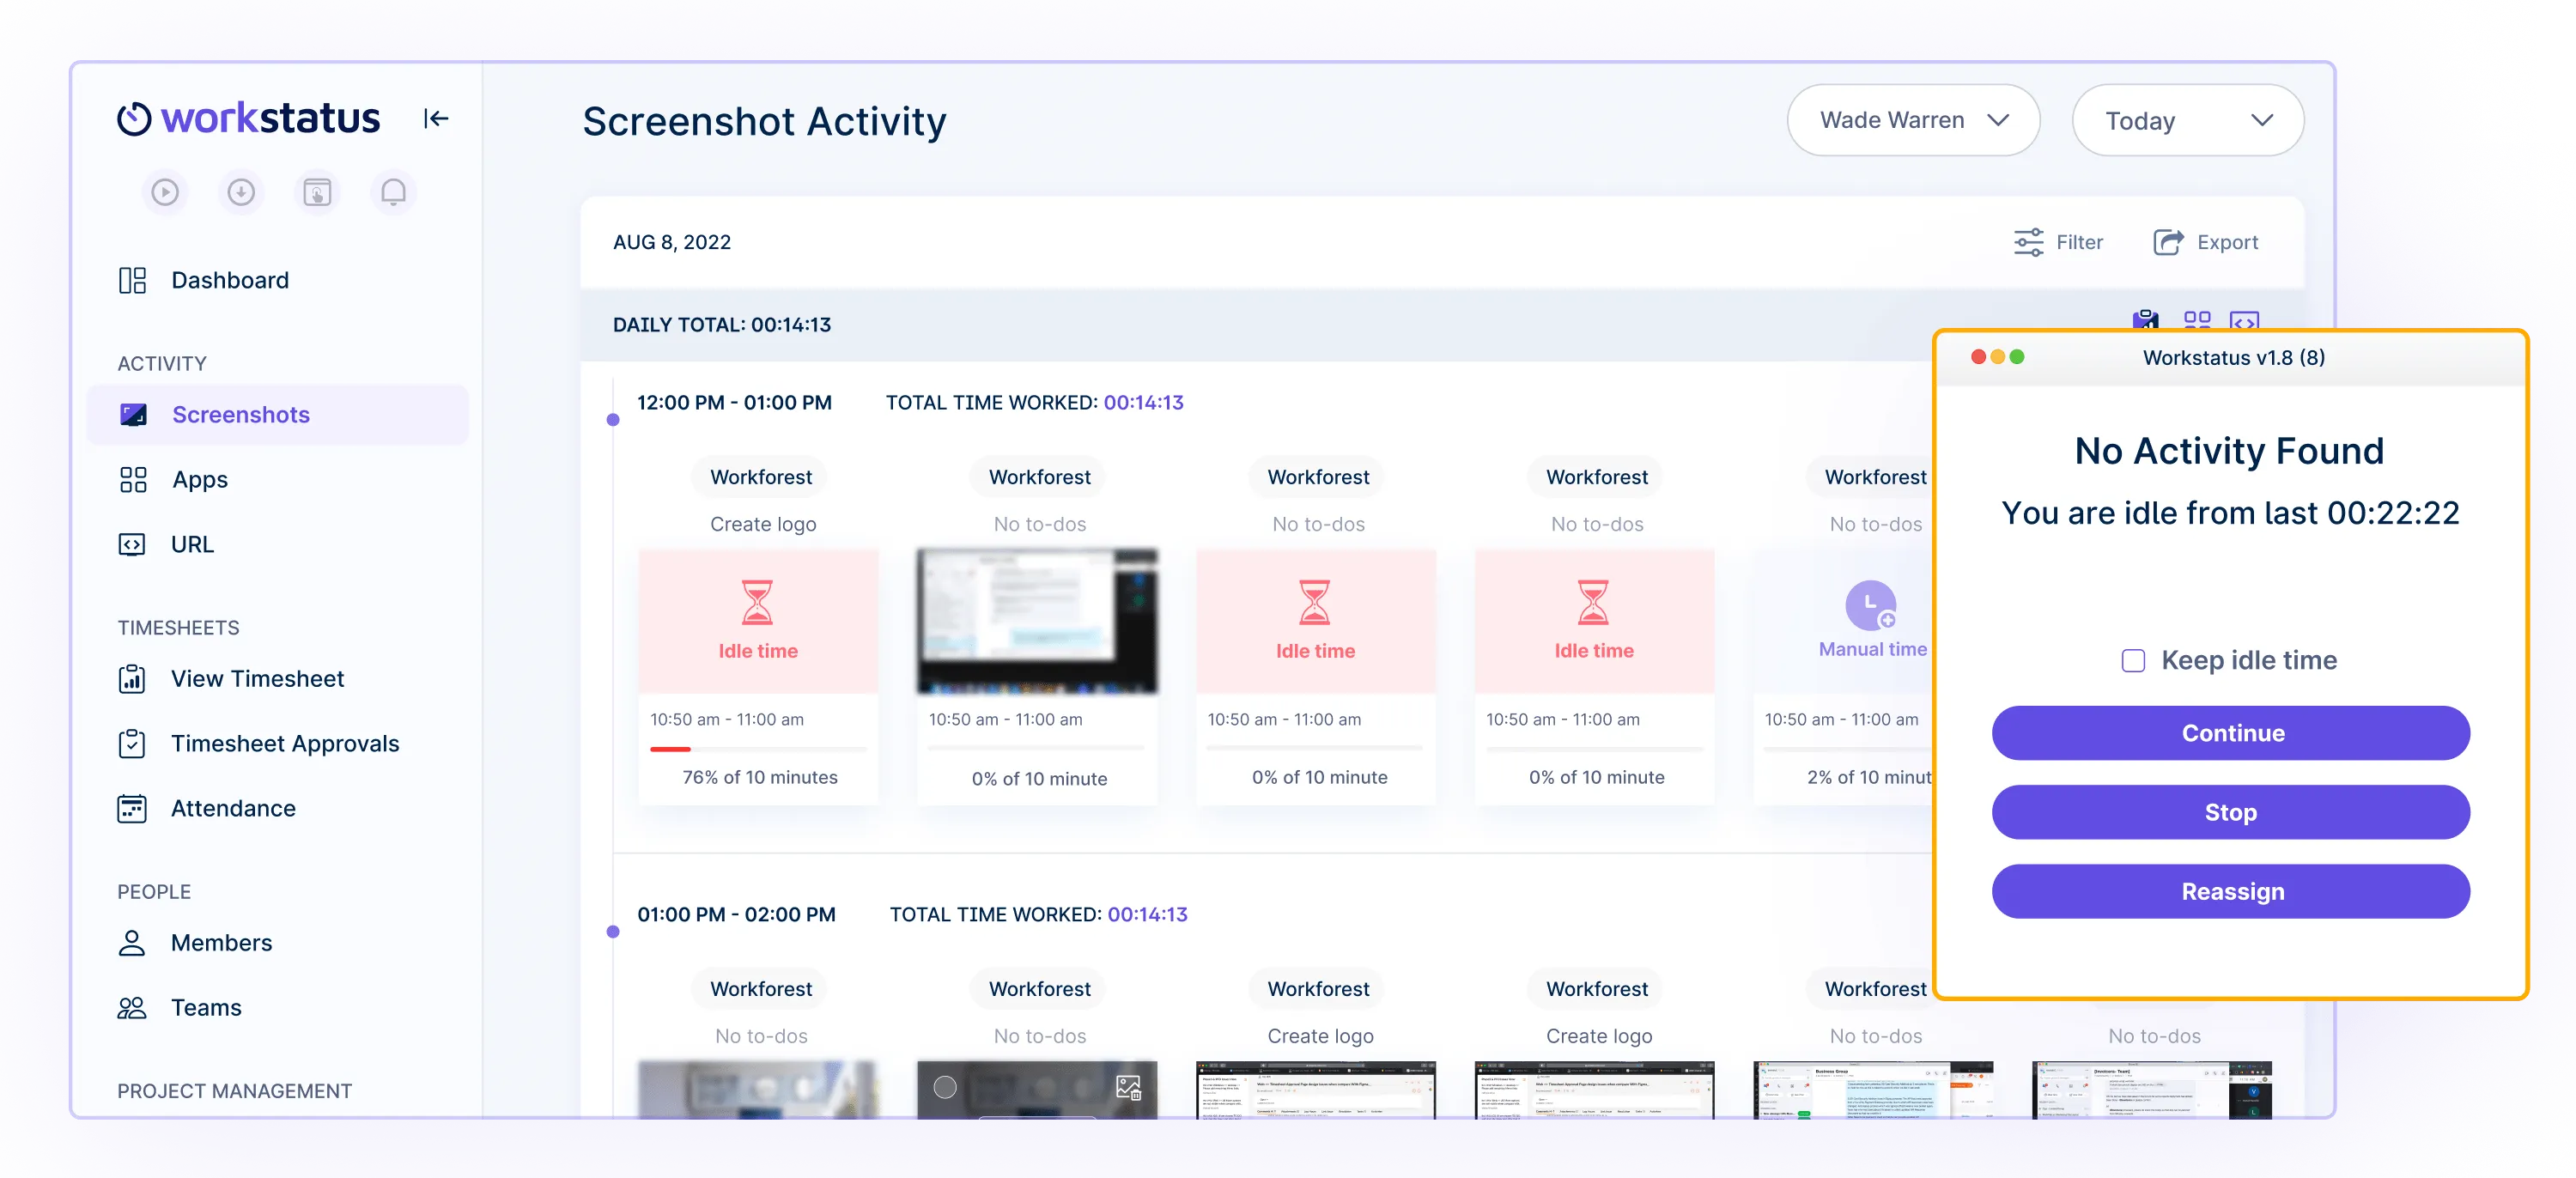The height and width of the screenshot is (1178, 2576).
Task: Click the Dashboard icon
Action: (x=133, y=279)
